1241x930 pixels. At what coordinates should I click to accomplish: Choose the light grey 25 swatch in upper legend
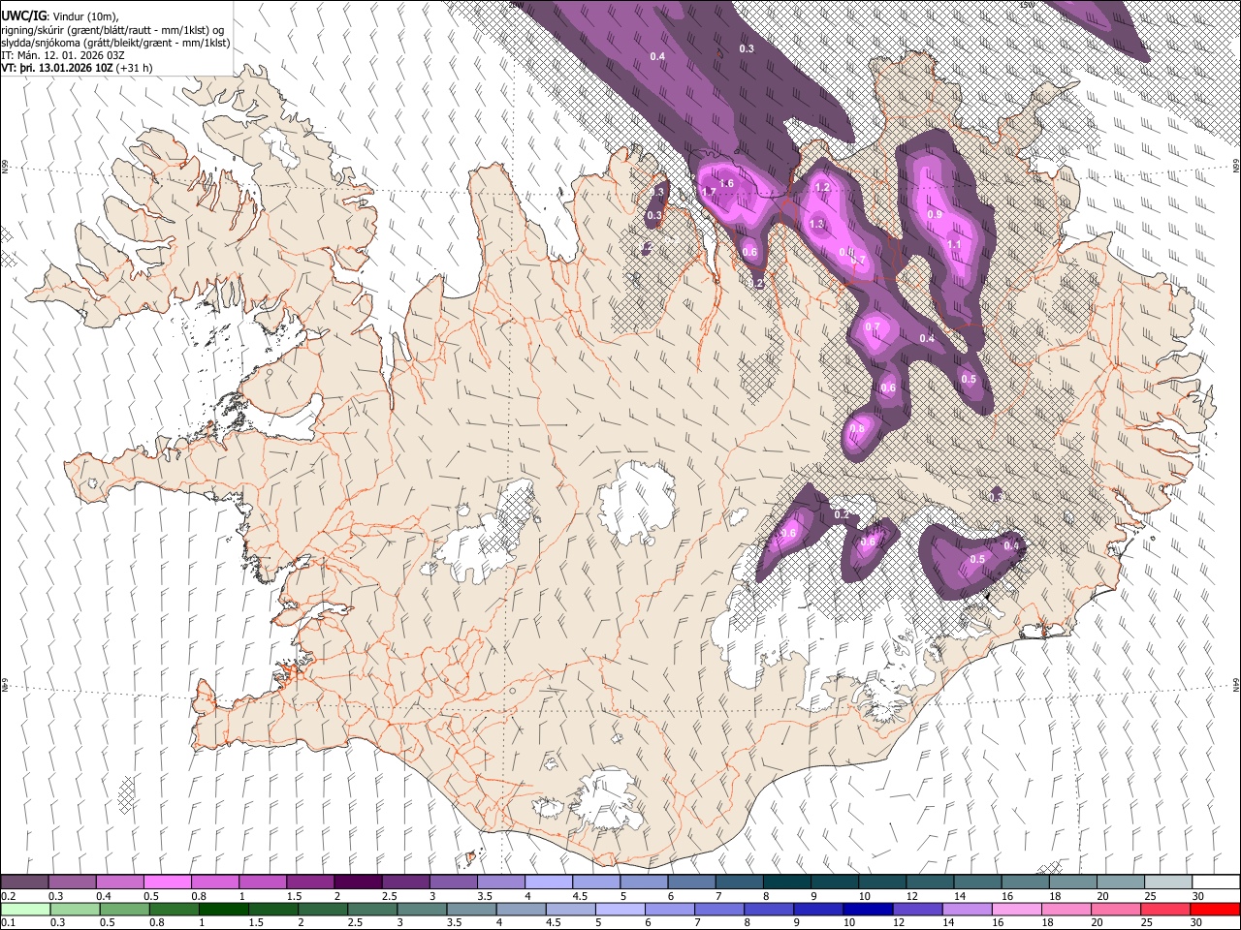tap(1167, 883)
